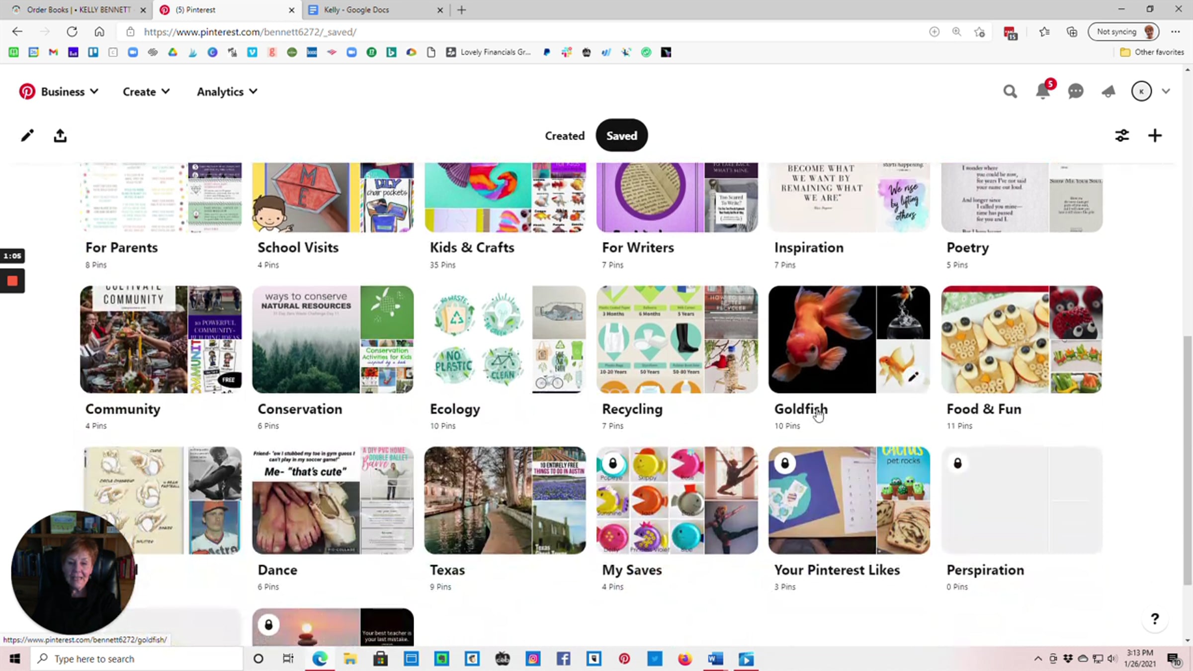Screen dimensions: 1193x671
Task: Stop the screen recording red button
Action: point(12,281)
